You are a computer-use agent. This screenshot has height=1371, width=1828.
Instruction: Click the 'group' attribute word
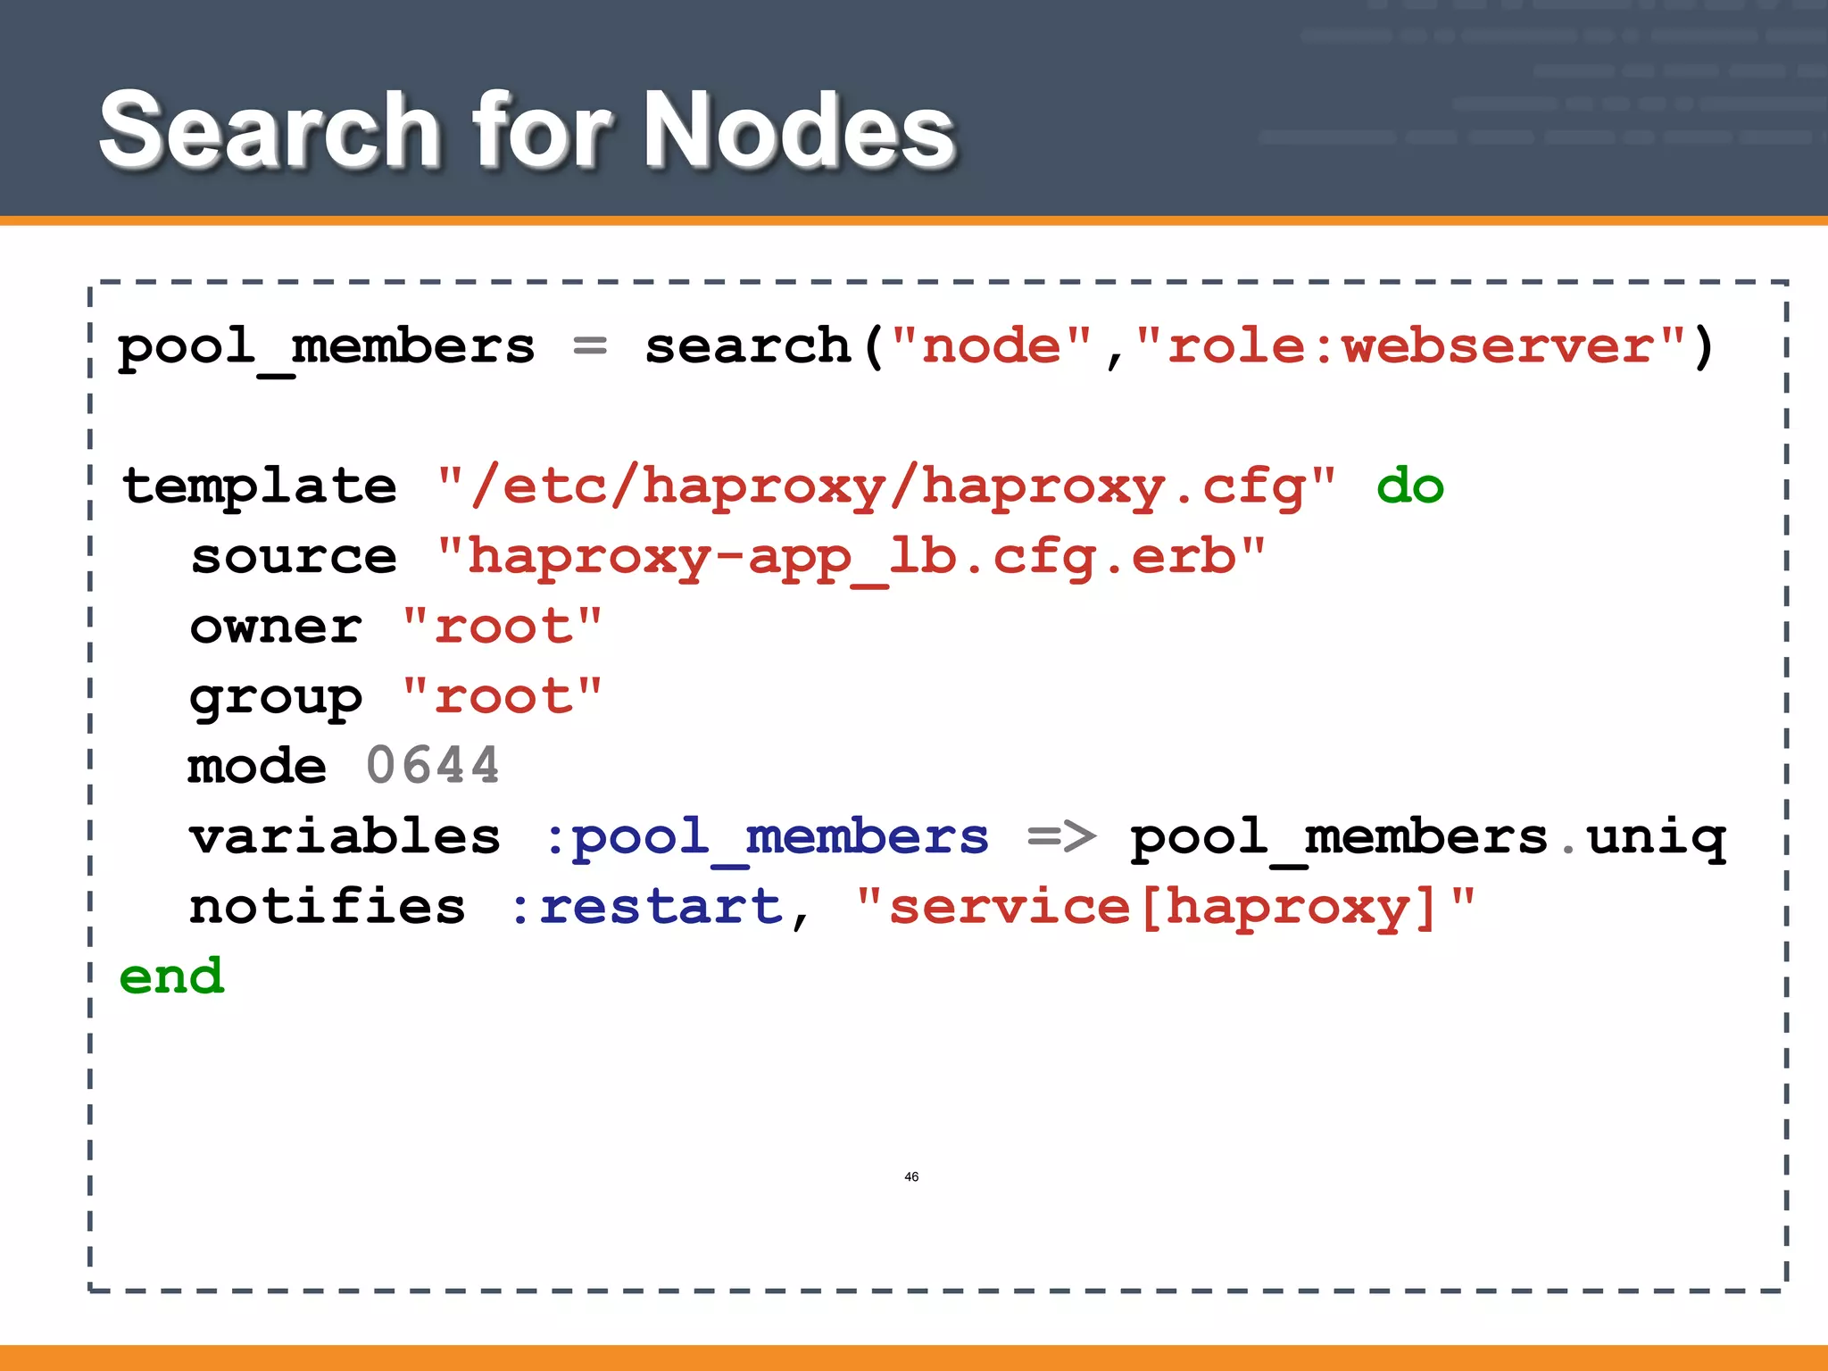pos(276,701)
